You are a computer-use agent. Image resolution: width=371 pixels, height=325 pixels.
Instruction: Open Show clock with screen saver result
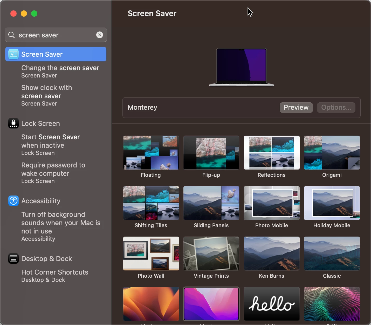(x=47, y=95)
